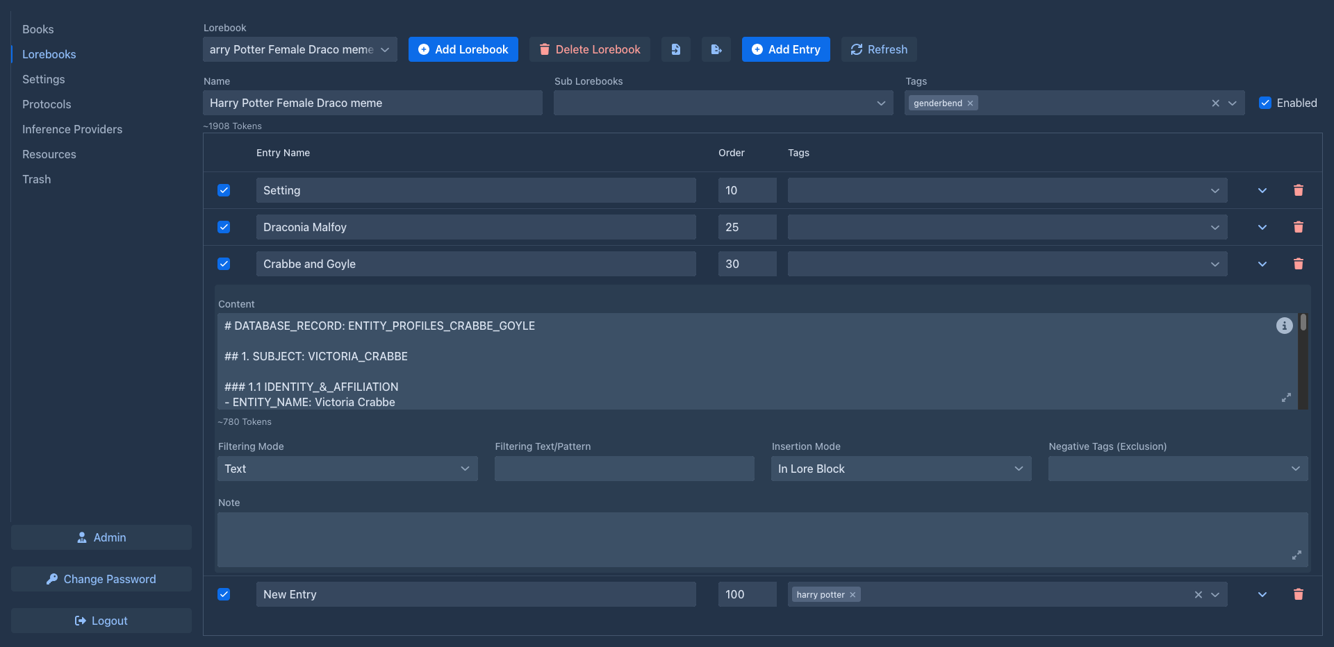Click the Draconia Malfoy order field
This screenshot has width=1334, height=647.
748,227
